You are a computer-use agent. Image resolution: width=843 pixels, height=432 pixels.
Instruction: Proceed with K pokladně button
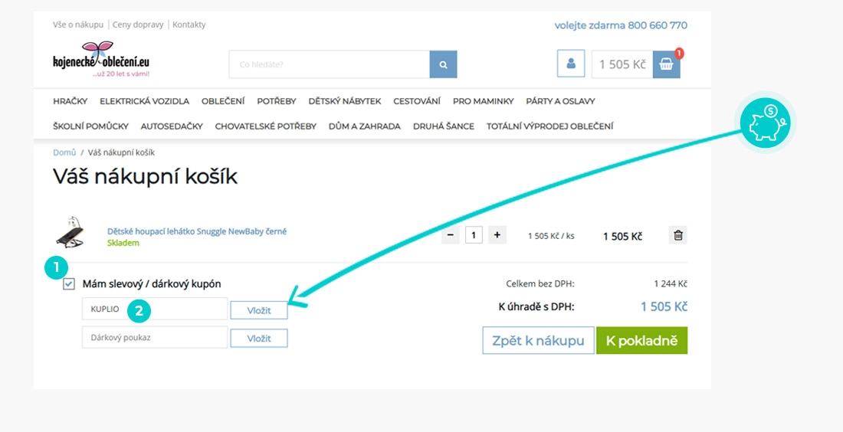point(642,341)
